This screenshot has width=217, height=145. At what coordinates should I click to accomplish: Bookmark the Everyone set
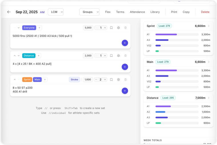pos(111,28)
